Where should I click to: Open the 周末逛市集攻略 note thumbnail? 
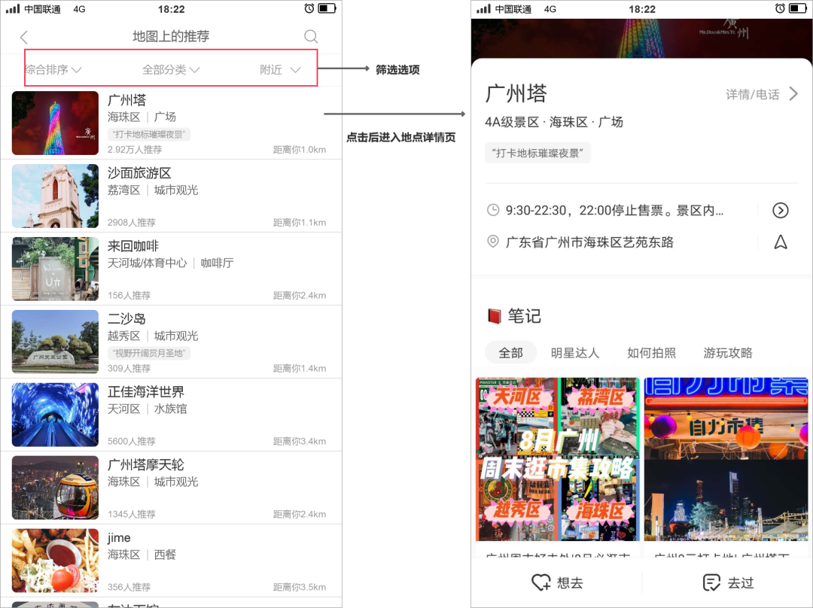(556, 460)
